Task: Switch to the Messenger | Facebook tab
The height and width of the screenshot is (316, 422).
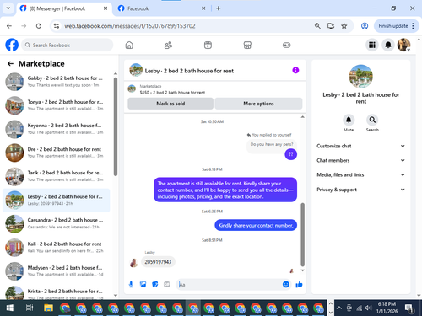Action: pos(64,8)
